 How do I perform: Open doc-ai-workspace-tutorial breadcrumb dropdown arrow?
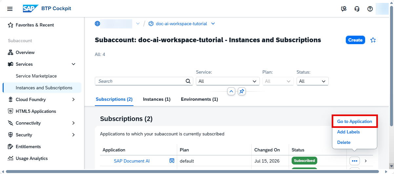(213, 24)
